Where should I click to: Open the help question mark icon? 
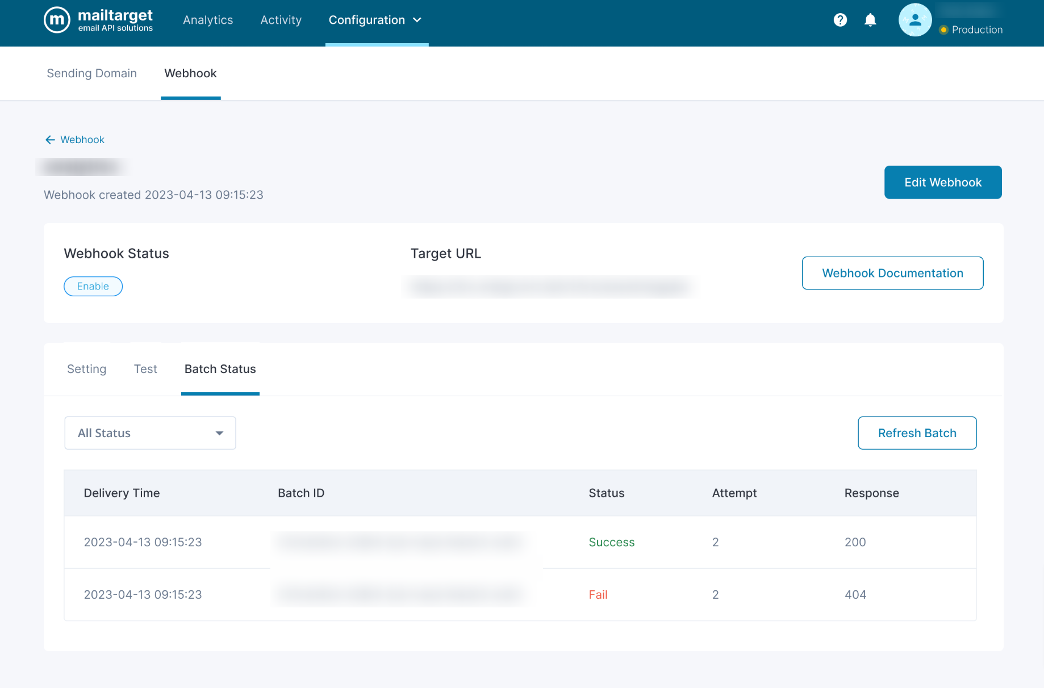pos(840,20)
